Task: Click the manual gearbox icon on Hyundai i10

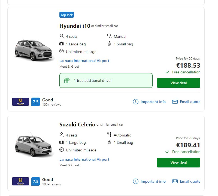Action: click(109, 36)
